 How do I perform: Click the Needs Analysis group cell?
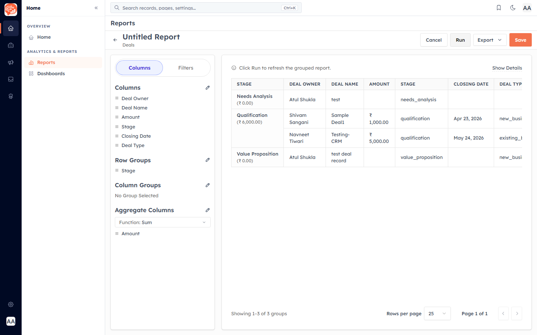click(x=258, y=99)
